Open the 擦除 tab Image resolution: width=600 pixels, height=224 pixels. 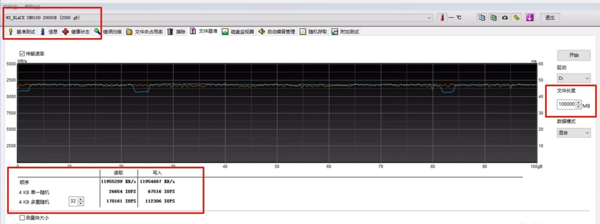[x=176, y=31]
